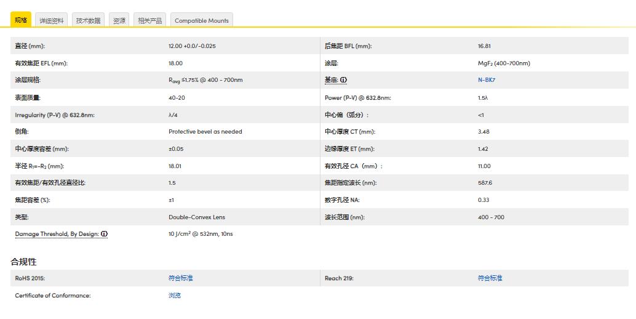Click the 有效焦距/有效孔径直径比 label
Viewport: 636px width, 319px height.
click(x=50, y=183)
